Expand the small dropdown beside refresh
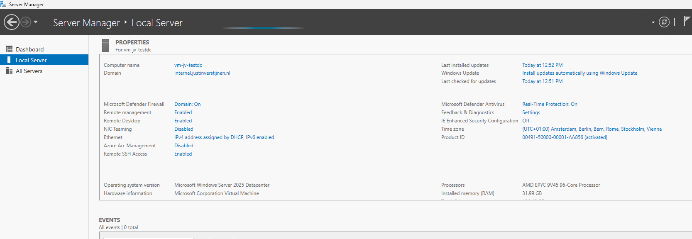The height and width of the screenshot is (239, 692). coord(653,22)
